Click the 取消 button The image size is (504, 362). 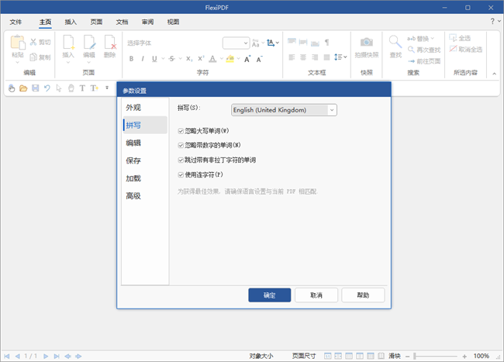pos(316,295)
